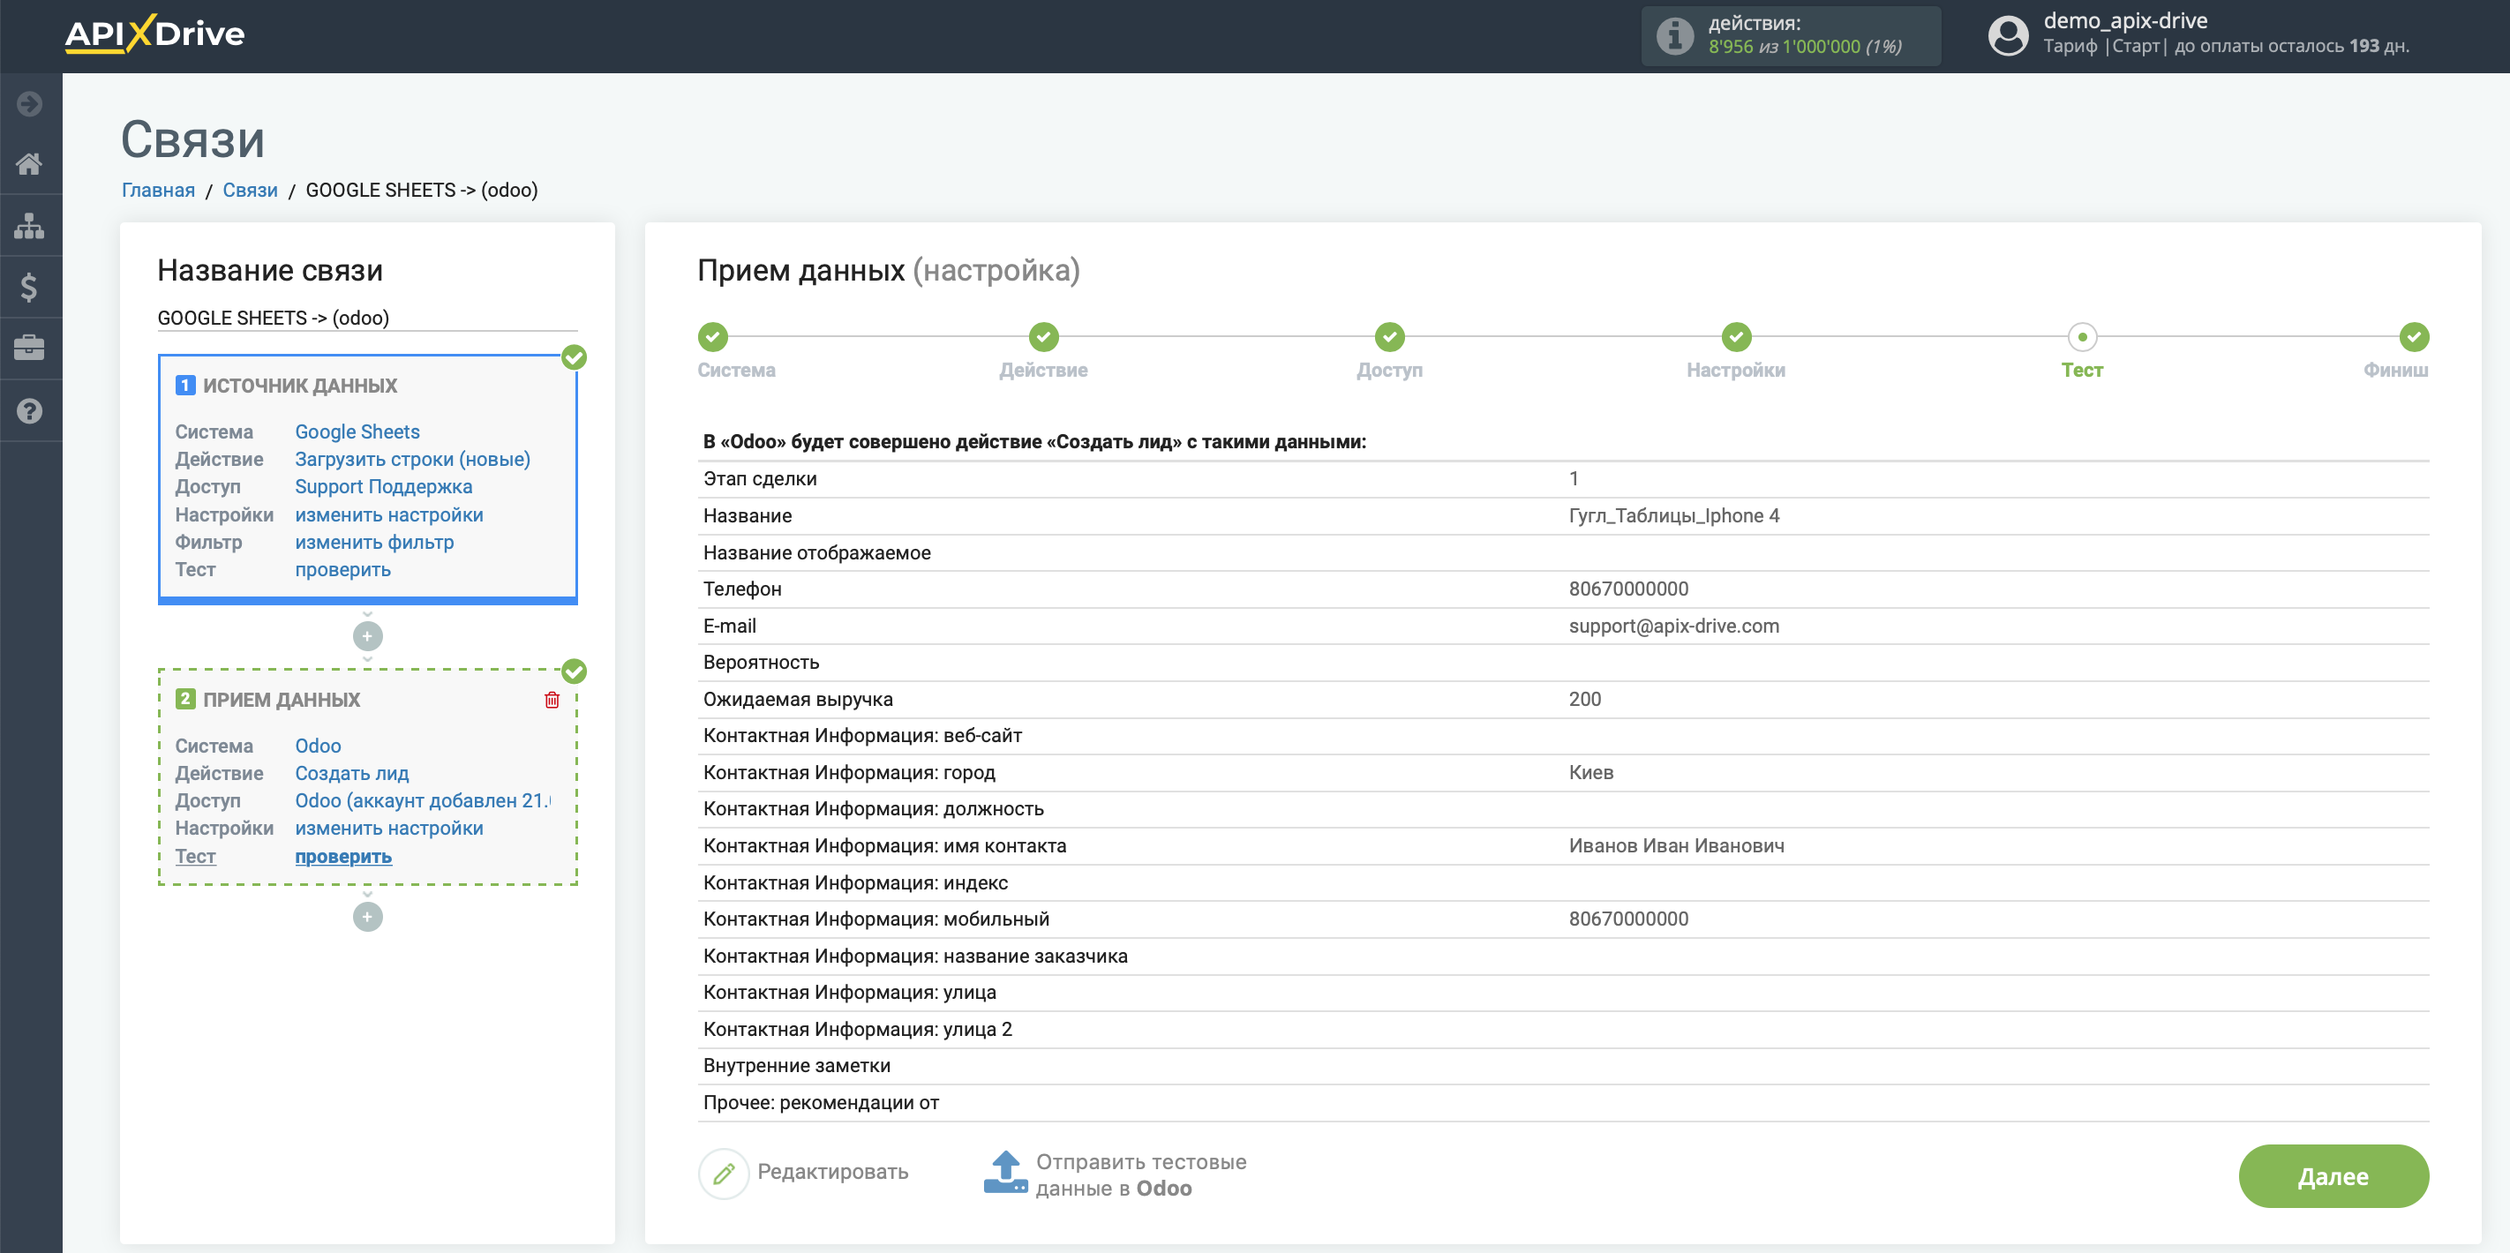This screenshot has height=1253, width=2510.
Task: Select the current Тест step circle
Action: point(2082,337)
